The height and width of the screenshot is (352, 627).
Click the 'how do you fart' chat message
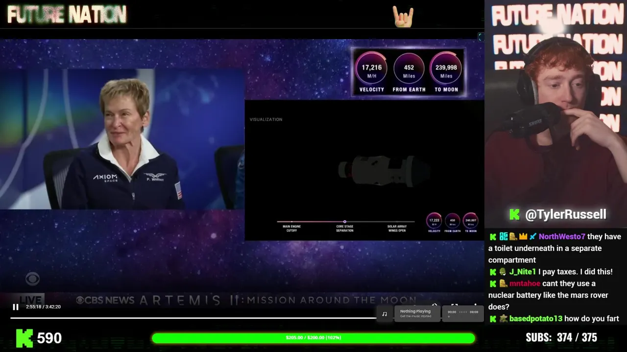(x=592, y=319)
